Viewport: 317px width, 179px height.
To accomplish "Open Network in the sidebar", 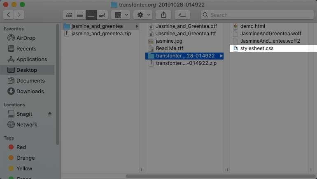I will coord(27,124).
